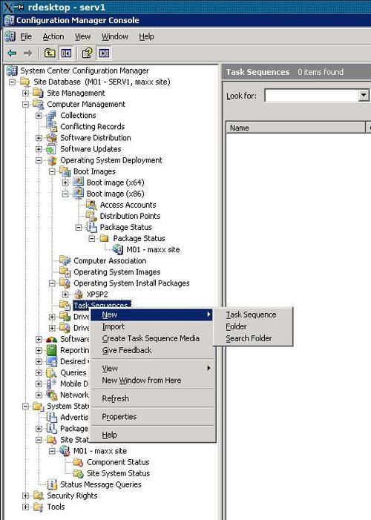Select Create Task Sequence Media menu entry
The width and height of the screenshot is (371, 520).
[151, 338]
